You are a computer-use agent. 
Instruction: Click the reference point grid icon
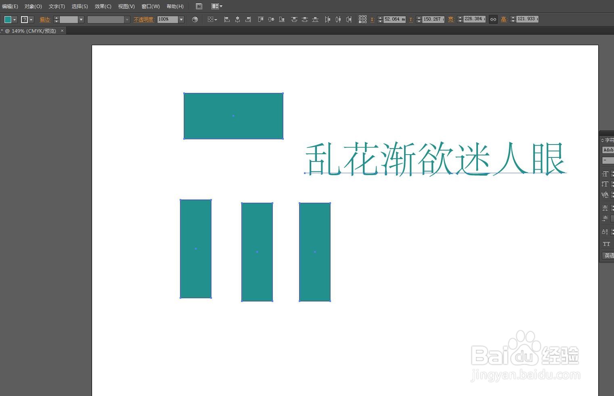pos(363,19)
